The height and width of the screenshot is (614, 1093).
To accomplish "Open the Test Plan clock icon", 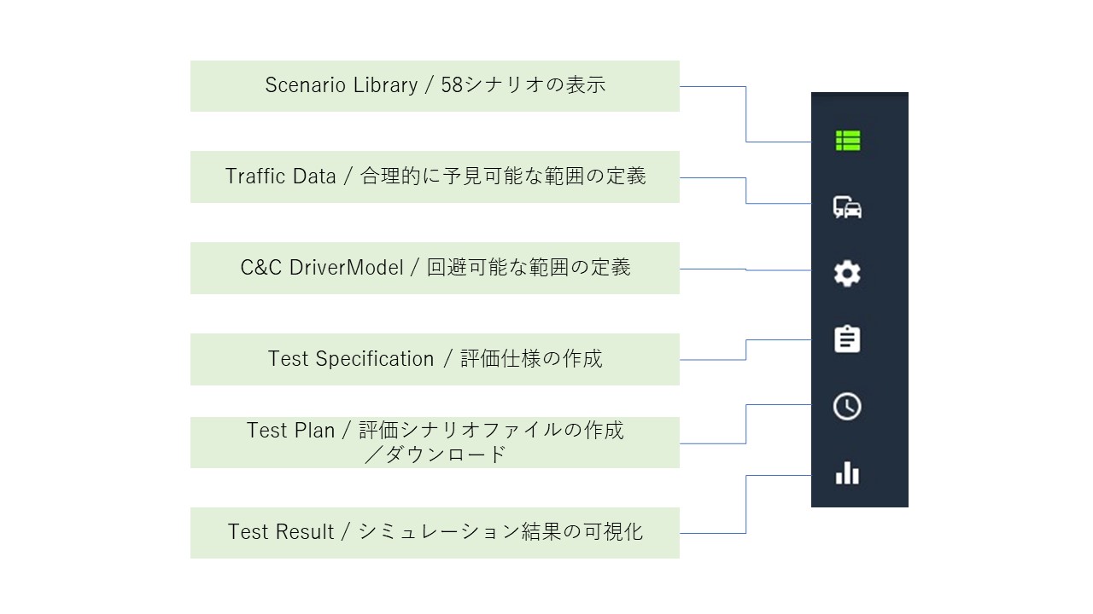I will point(847,407).
